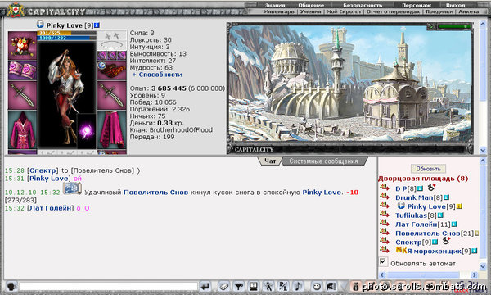Click the send message arrow icon
Image resolution: width=491 pixels, height=295 pixels.
coord(205,286)
